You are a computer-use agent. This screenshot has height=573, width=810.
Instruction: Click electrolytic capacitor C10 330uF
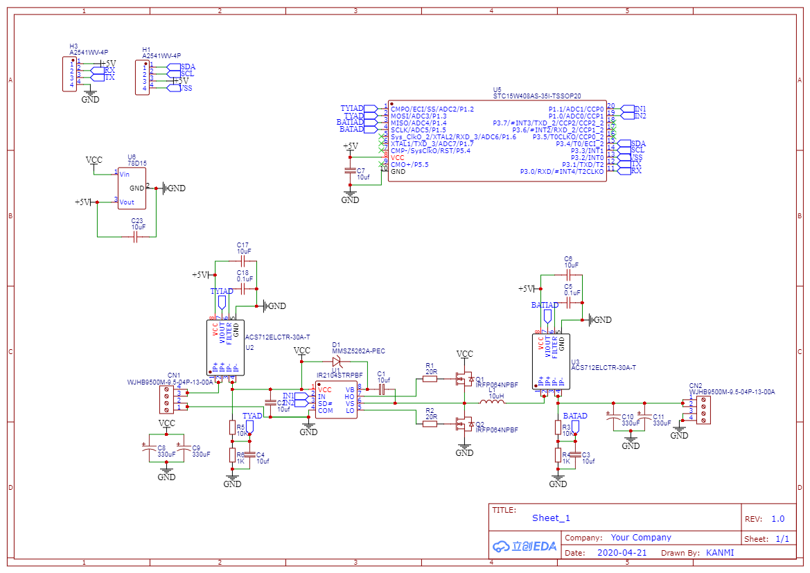614,417
